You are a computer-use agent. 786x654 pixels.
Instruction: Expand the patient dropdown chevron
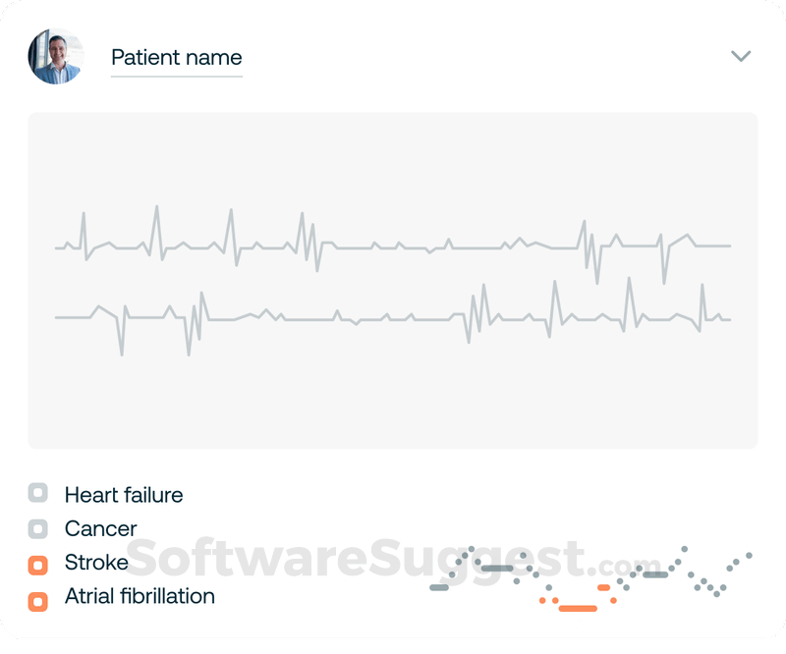741,56
